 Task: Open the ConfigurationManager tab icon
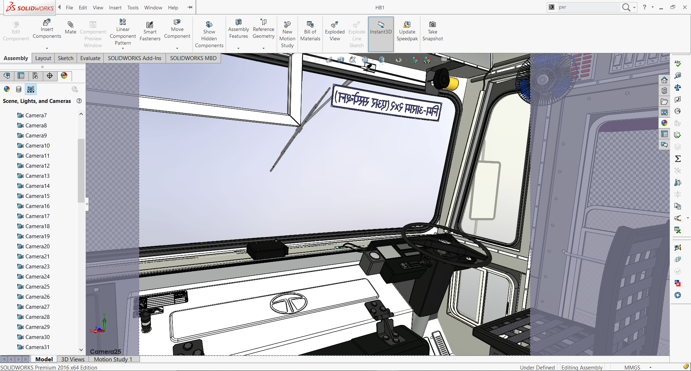(x=35, y=76)
